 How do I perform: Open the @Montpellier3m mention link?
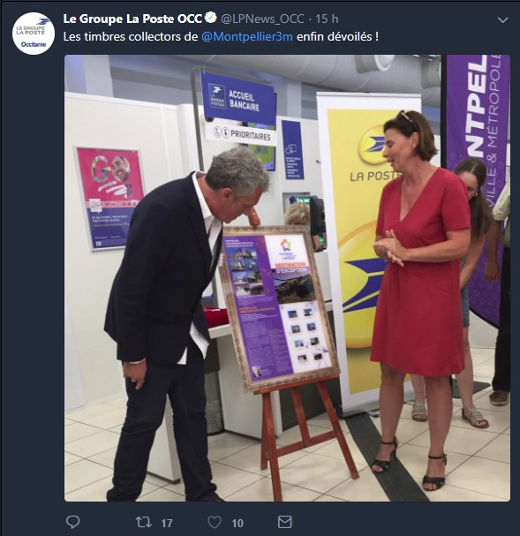pos(246,36)
